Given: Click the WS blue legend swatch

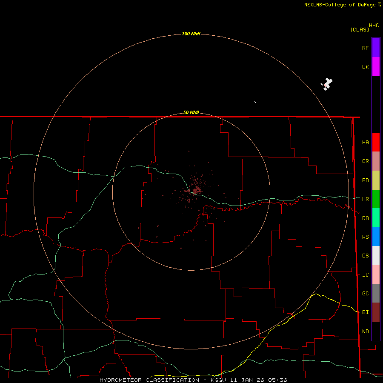Looking at the screenshot, I should (x=376, y=237).
